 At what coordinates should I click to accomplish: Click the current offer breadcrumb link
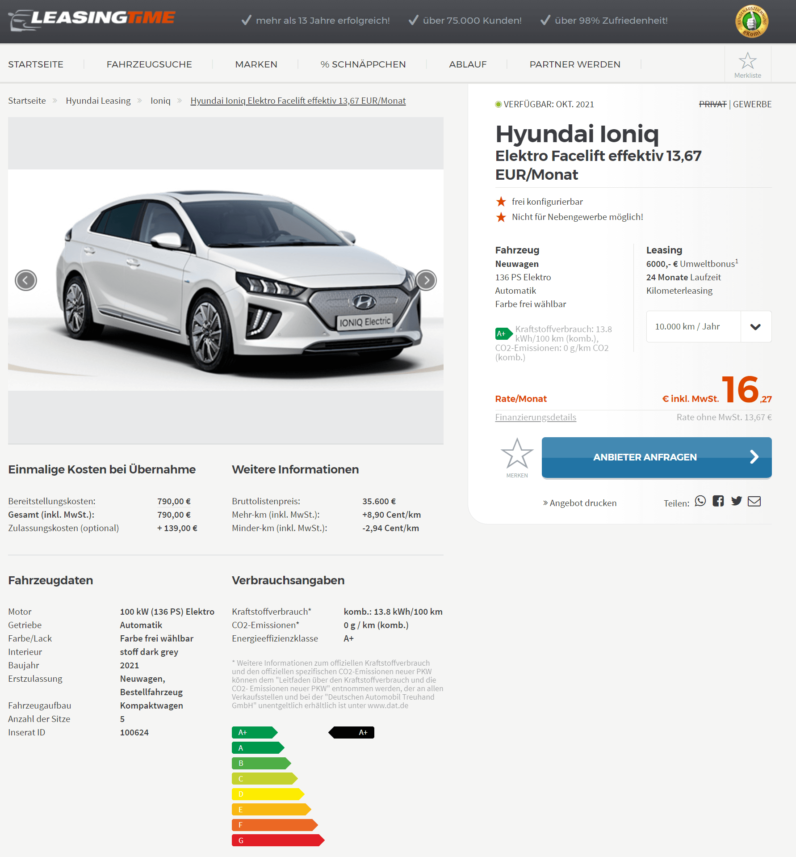point(298,101)
